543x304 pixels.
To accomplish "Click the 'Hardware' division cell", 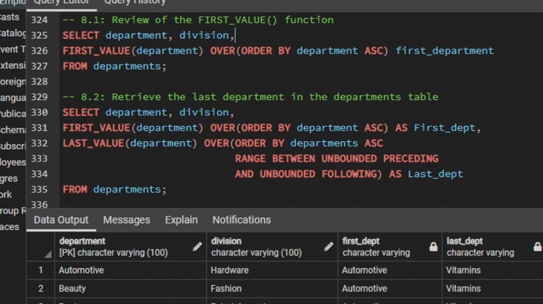I will 272,270.
